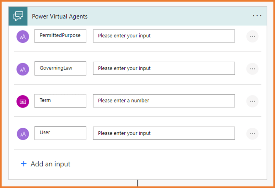
Task: Click number type icon beside Term
Action: (23, 101)
